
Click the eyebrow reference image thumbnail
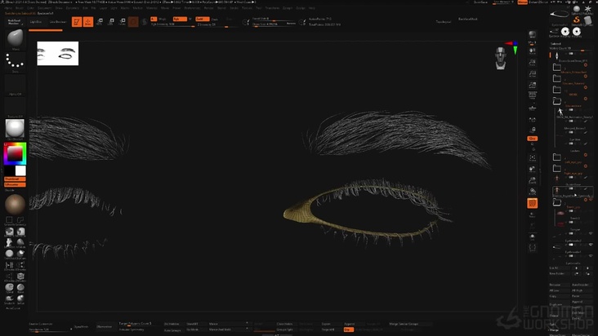pyautogui.click(x=58, y=53)
